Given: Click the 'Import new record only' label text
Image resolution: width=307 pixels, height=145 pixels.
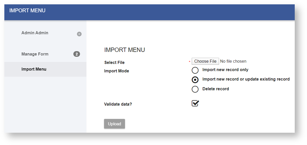Looking at the screenshot, I should pos(225,70).
